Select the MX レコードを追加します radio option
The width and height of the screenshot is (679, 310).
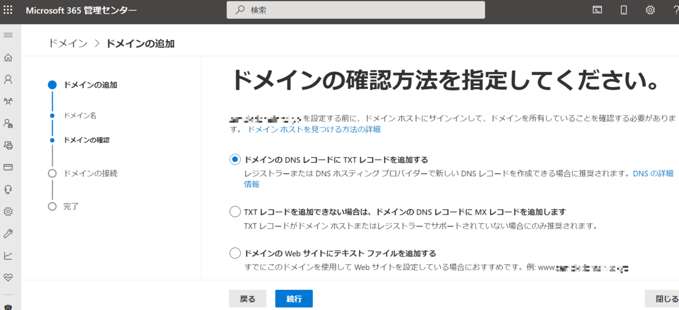pos(235,212)
